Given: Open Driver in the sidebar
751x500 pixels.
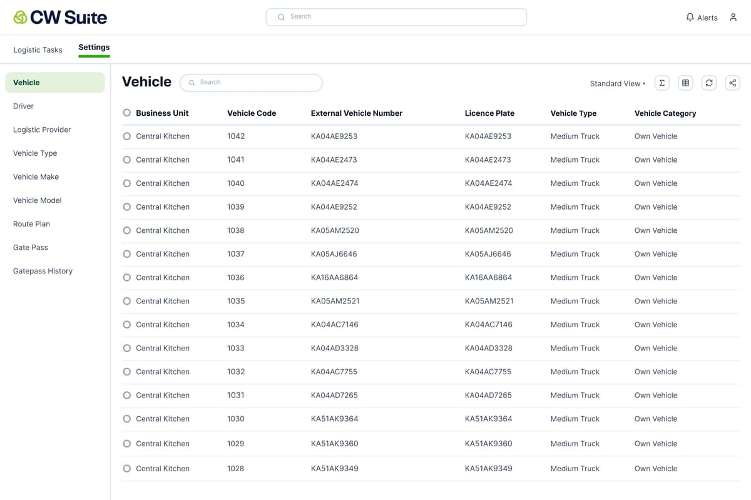Looking at the screenshot, I should pos(24,106).
